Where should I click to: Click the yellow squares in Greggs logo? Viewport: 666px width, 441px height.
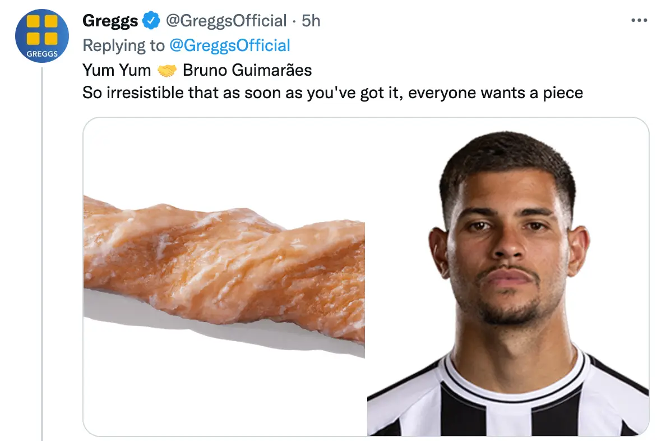point(42,30)
